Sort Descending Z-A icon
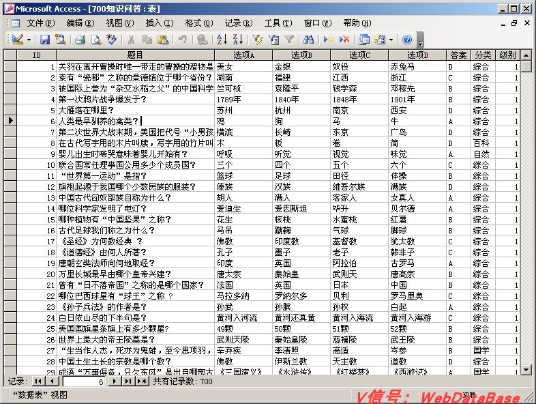536x404 pixels. 238,40
